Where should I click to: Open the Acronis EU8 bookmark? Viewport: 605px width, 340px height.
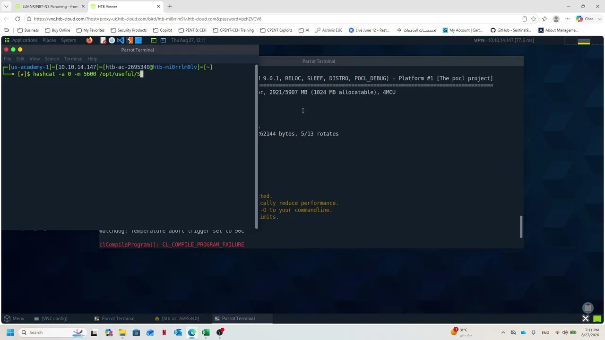click(328, 30)
